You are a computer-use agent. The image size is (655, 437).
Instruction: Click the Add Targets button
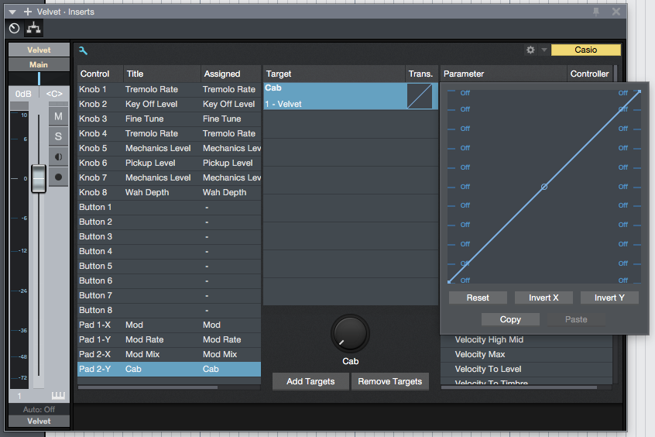[310, 381]
